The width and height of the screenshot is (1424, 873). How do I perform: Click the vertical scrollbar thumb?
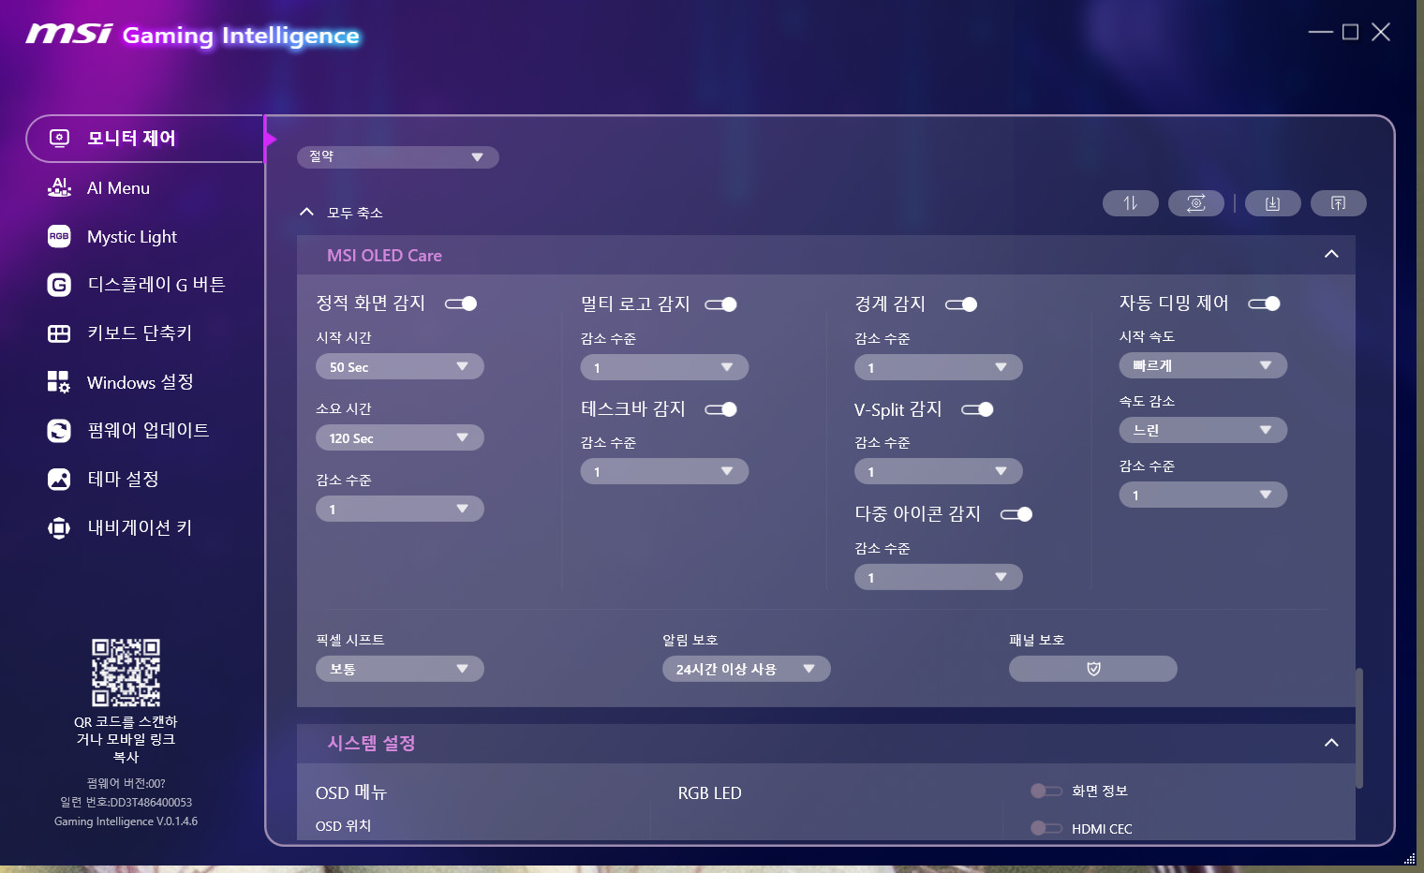click(x=1359, y=728)
